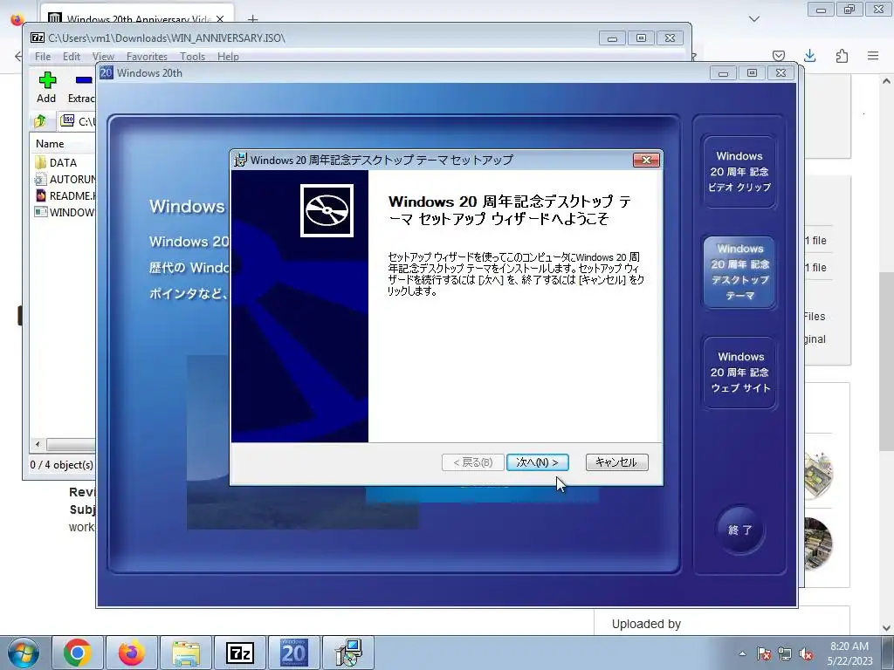Open Windows 20周年 記念 ウェブ サイト
The width and height of the screenshot is (894, 670).
click(740, 372)
